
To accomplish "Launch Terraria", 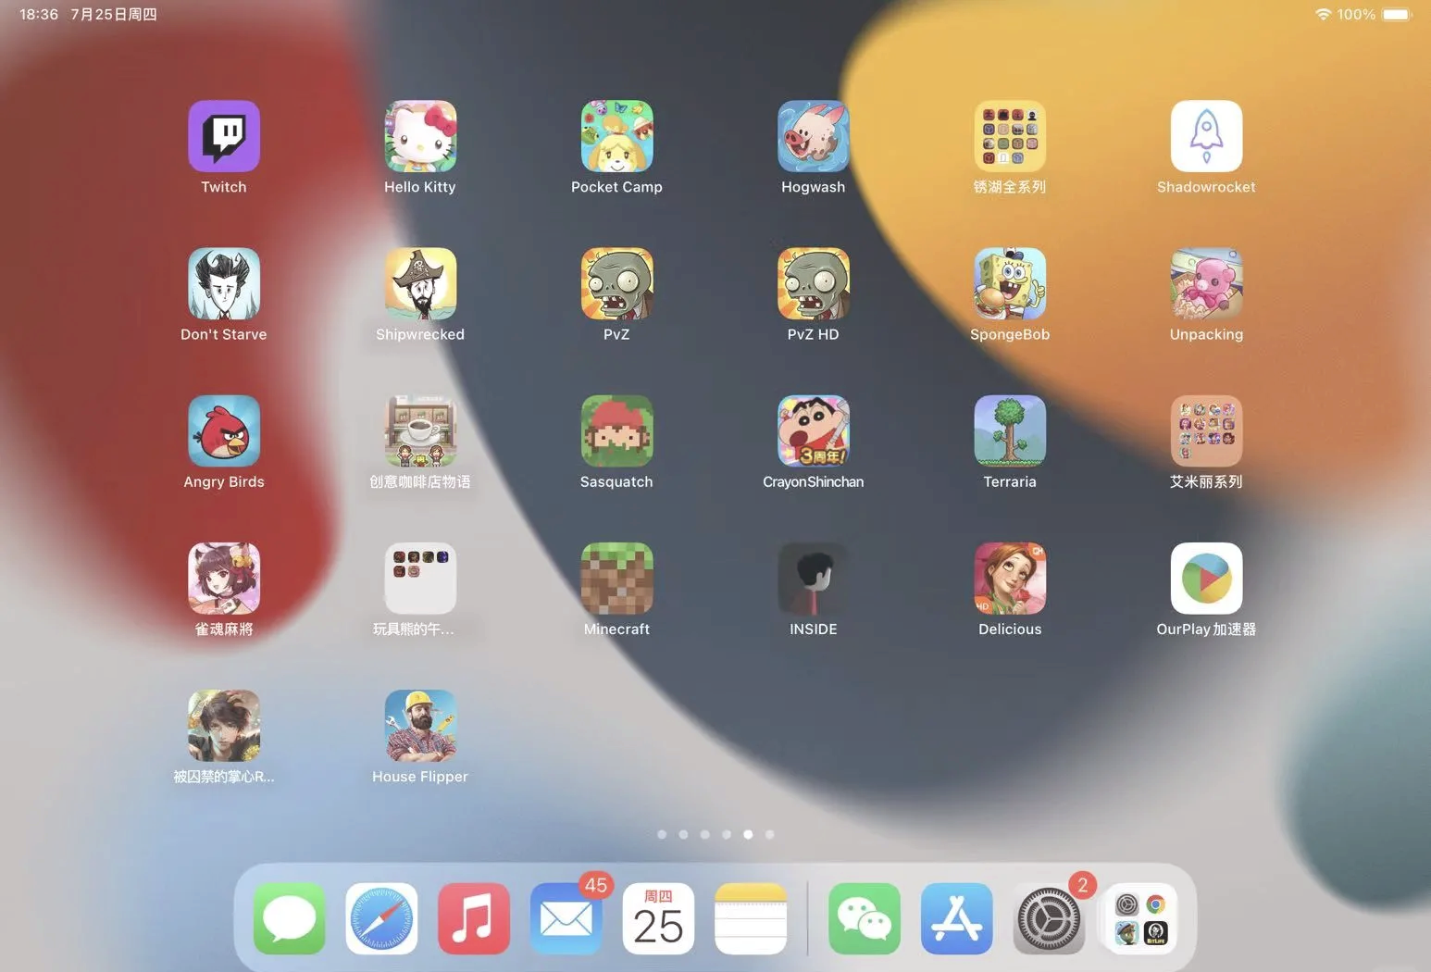I will 1010,430.
